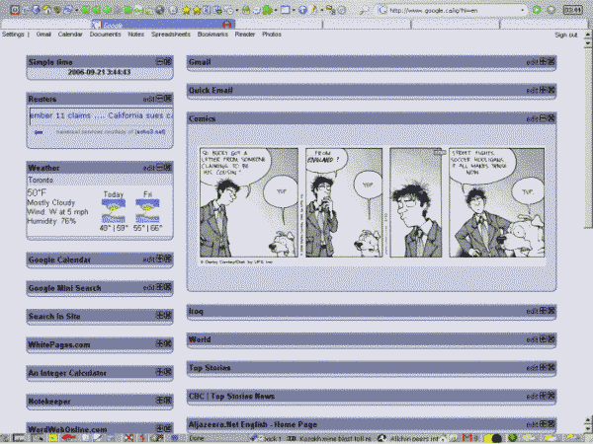Open the Gmail M icon in the bottom tray
The width and height of the screenshot is (593, 444).
(x=467, y=438)
